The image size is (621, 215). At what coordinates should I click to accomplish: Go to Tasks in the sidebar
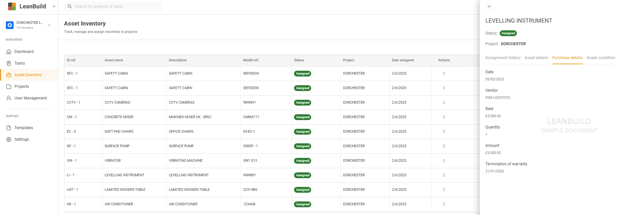pos(20,63)
